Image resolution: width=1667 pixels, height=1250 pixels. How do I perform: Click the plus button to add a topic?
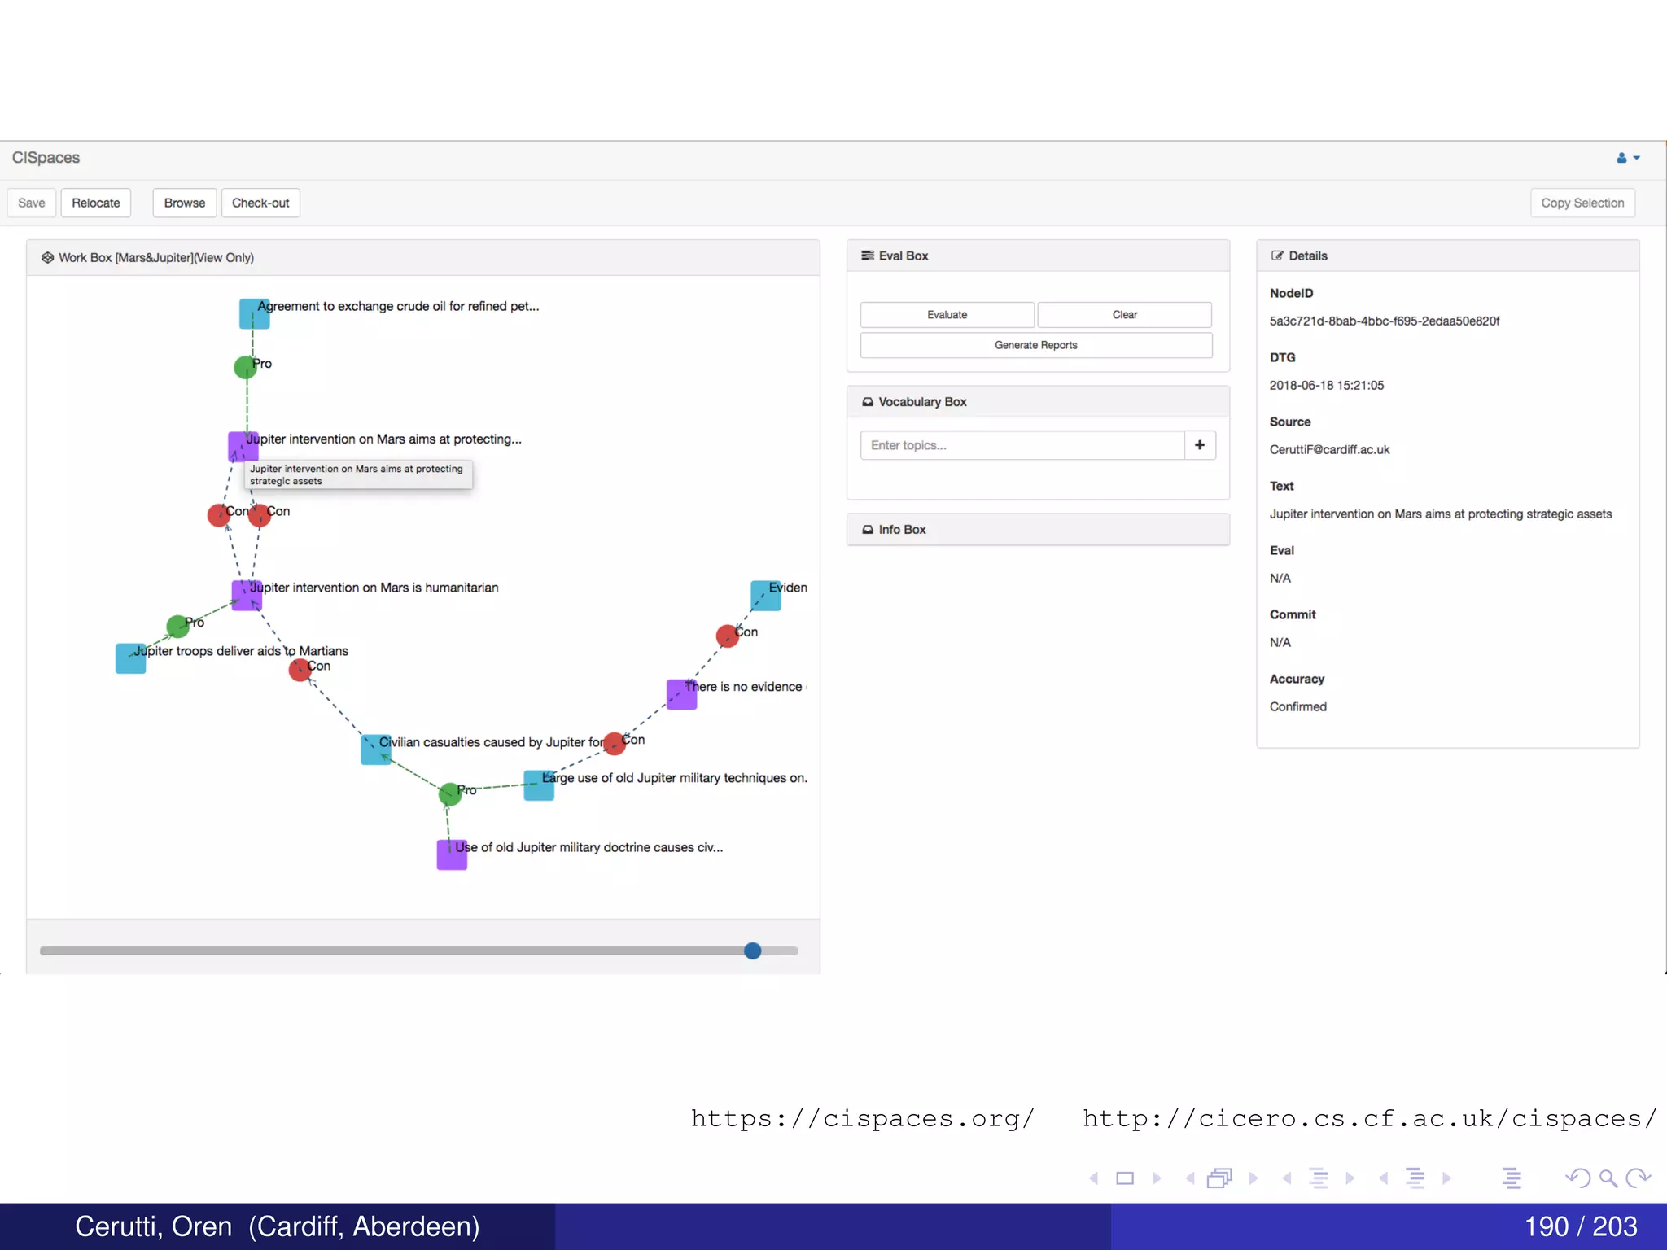pyautogui.click(x=1199, y=445)
